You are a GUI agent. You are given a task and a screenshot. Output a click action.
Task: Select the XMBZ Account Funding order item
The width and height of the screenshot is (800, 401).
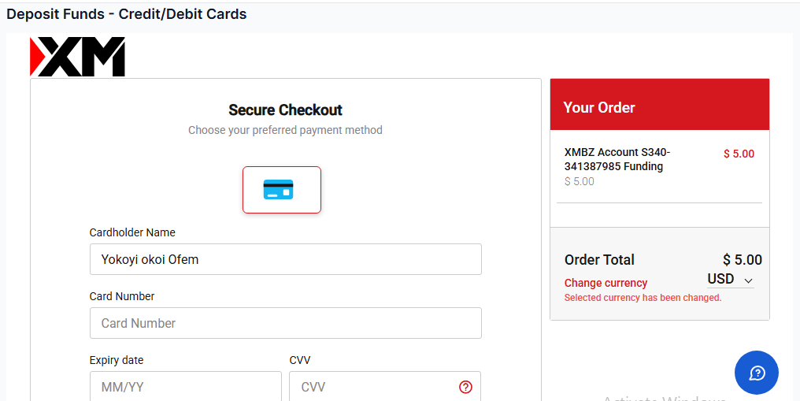pos(617,159)
